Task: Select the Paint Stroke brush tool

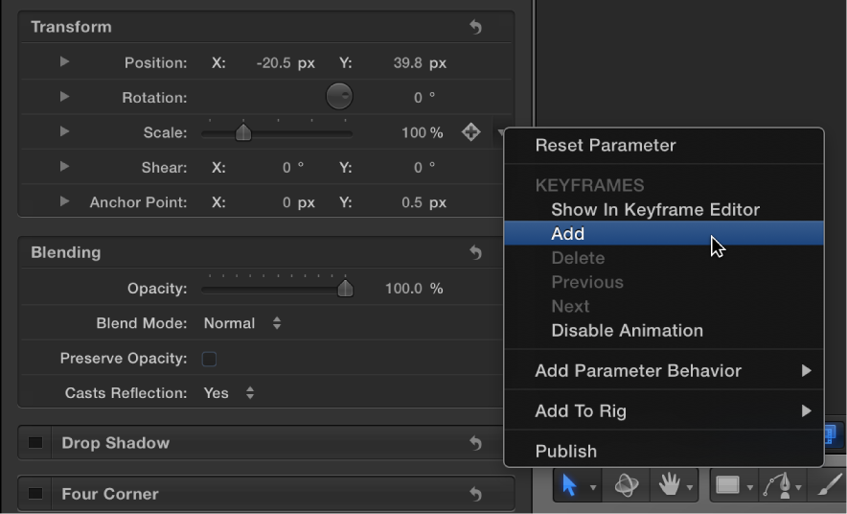Action: [x=830, y=484]
